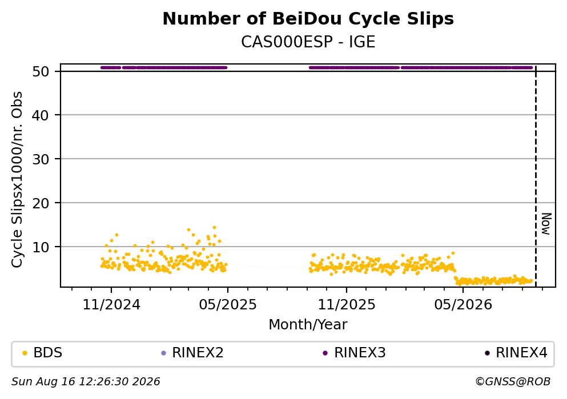Click the timestamp Sun Aug 16 12:26:30 2026
The width and height of the screenshot is (567, 399).
[x=86, y=382]
